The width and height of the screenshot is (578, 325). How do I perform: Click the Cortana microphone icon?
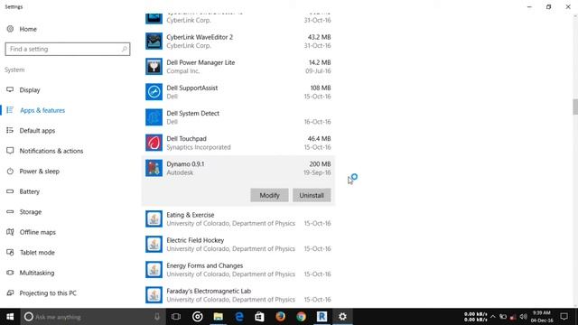pos(157,317)
